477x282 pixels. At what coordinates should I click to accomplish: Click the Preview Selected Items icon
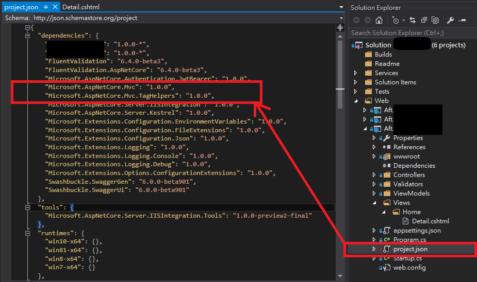tap(462, 21)
